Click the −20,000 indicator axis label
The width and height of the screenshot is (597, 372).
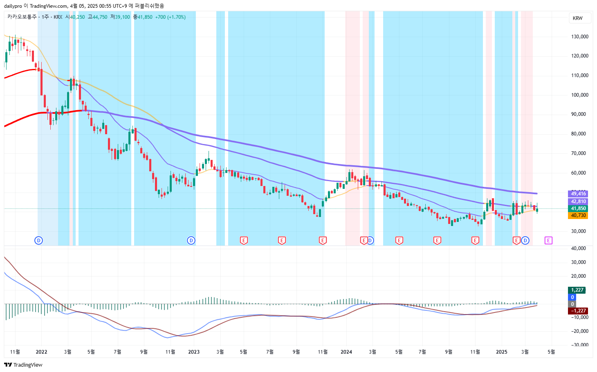[579, 331]
